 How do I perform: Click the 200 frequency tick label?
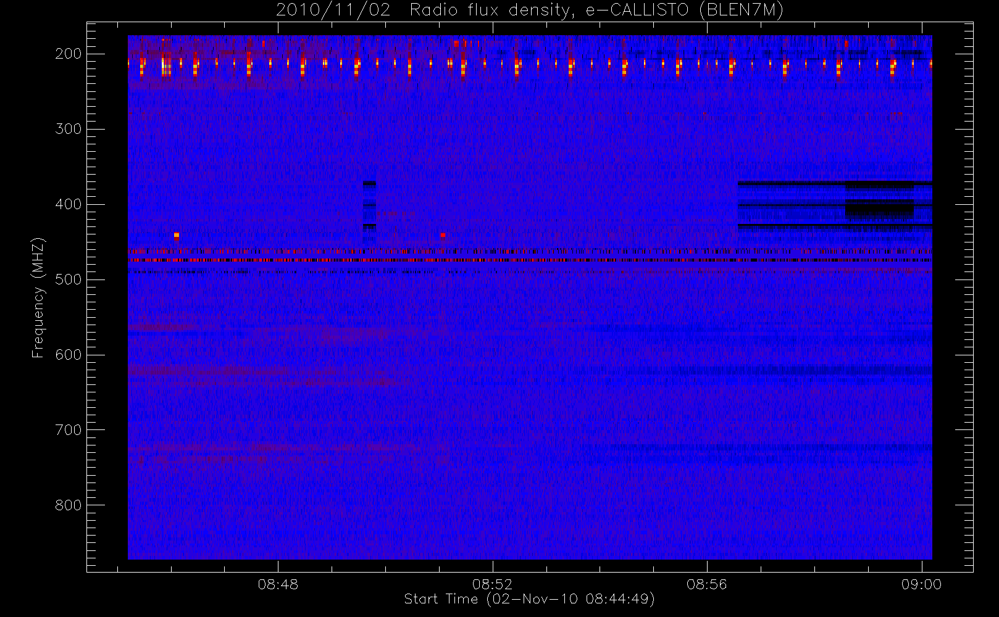point(68,54)
